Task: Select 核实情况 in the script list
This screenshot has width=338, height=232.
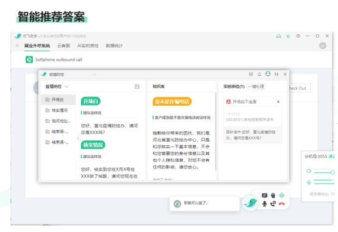Action: click(58, 111)
